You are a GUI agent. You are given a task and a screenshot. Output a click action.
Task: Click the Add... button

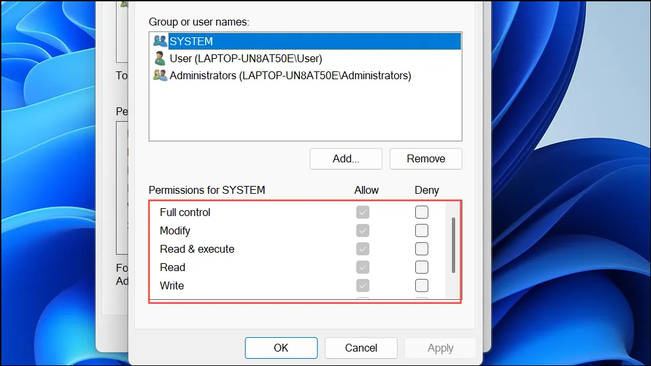(x=346, y=158)
